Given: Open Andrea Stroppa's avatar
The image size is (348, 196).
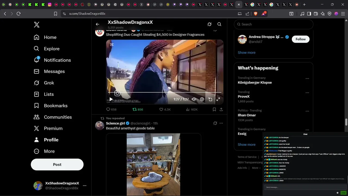Looking at the screenshot, I should point(242,39).
